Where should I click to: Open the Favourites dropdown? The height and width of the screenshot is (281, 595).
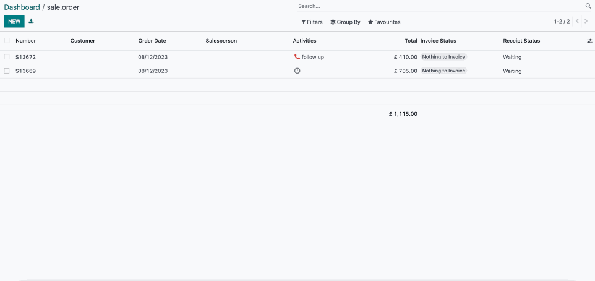(384, 22)
